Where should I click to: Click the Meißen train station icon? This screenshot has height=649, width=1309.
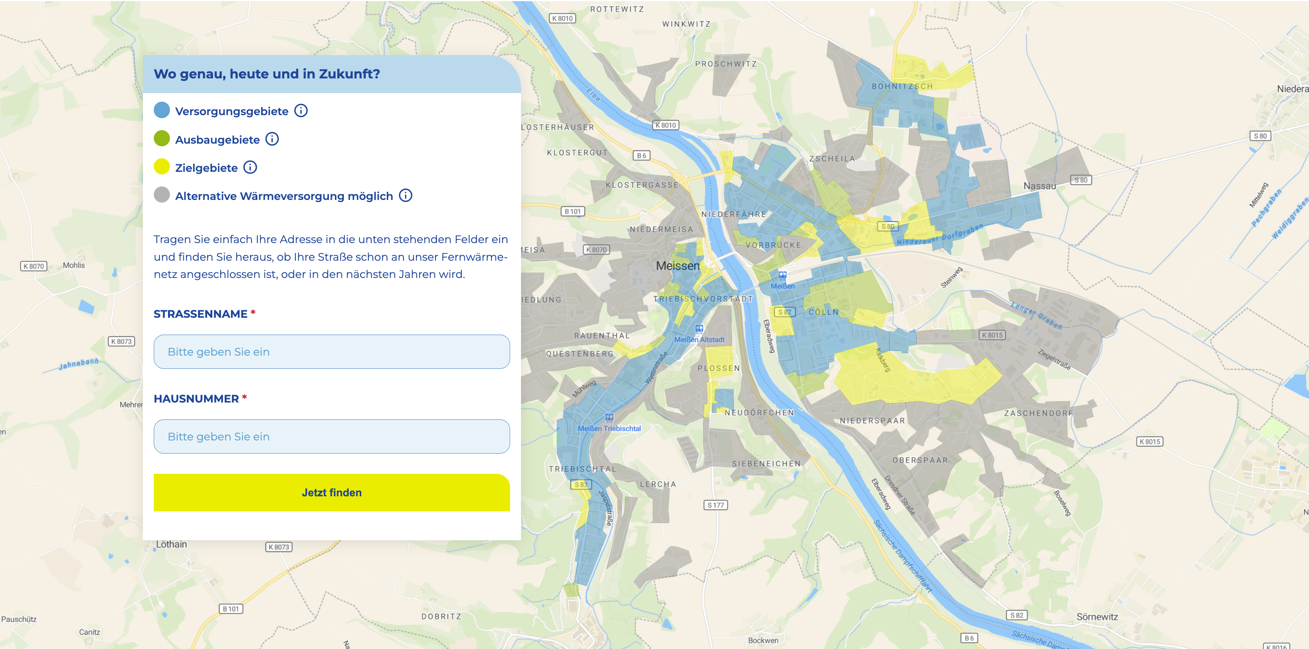point(782,275)
